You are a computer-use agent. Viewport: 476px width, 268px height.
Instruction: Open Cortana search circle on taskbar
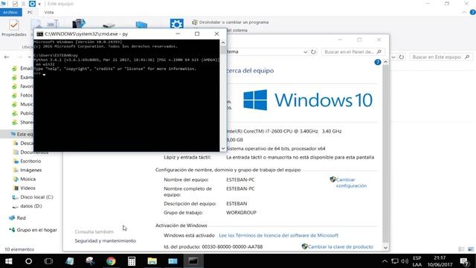click(28, 261)
